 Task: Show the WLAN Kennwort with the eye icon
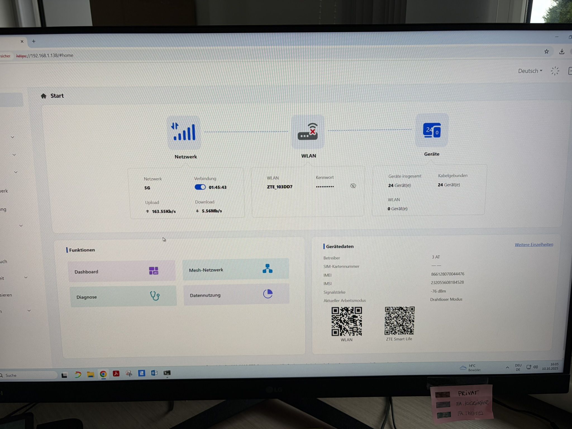[x=353, y=186]
